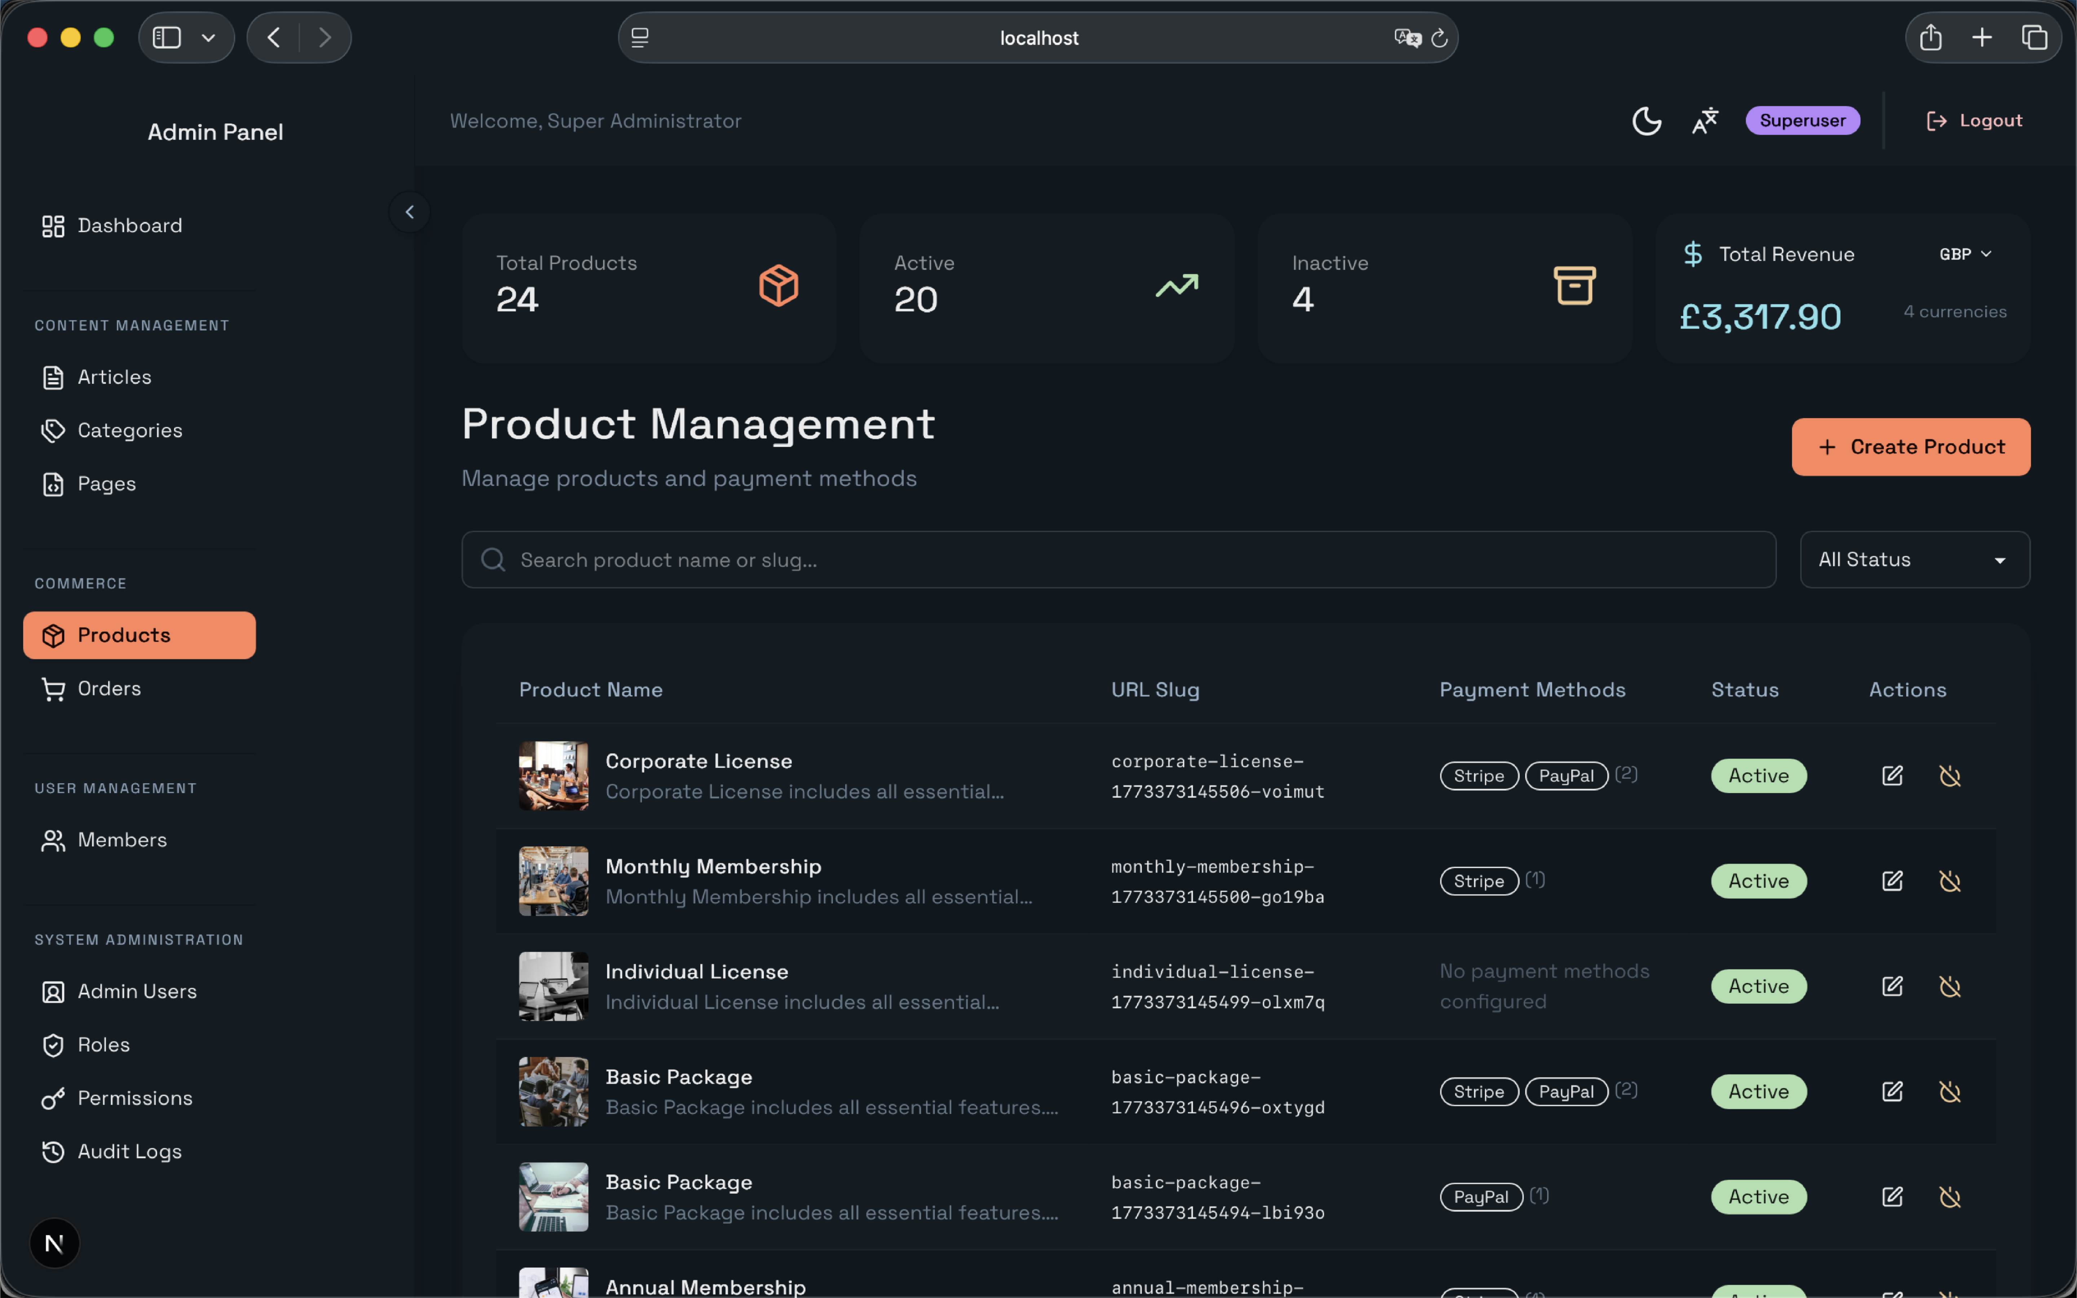
Task: Click the Total Revenue dollar icon
Action: (x=1693, y=254)
